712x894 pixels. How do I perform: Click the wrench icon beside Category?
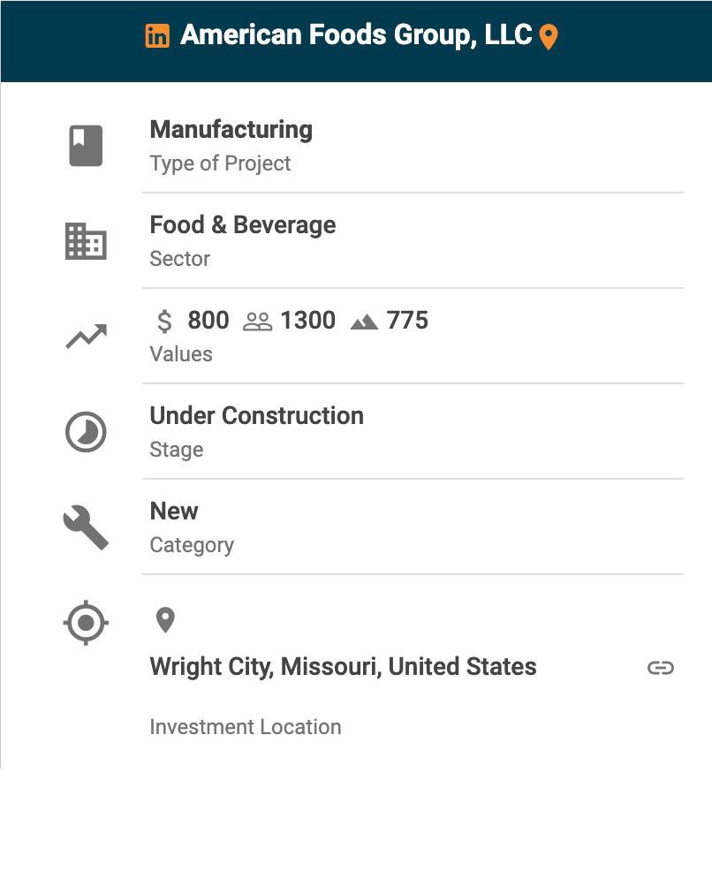coord(86,527)
